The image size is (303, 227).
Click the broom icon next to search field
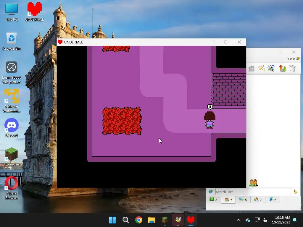pos(295,192)
